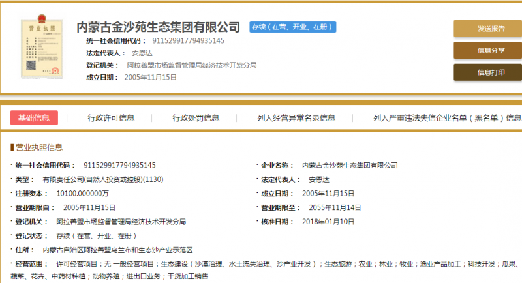The width and height of the screenshot is (522, 283).
Task: Open the business license thumbnail image
Action: point(42,46)
